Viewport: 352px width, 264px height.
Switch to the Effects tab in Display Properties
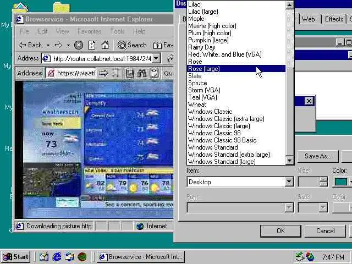334,19
